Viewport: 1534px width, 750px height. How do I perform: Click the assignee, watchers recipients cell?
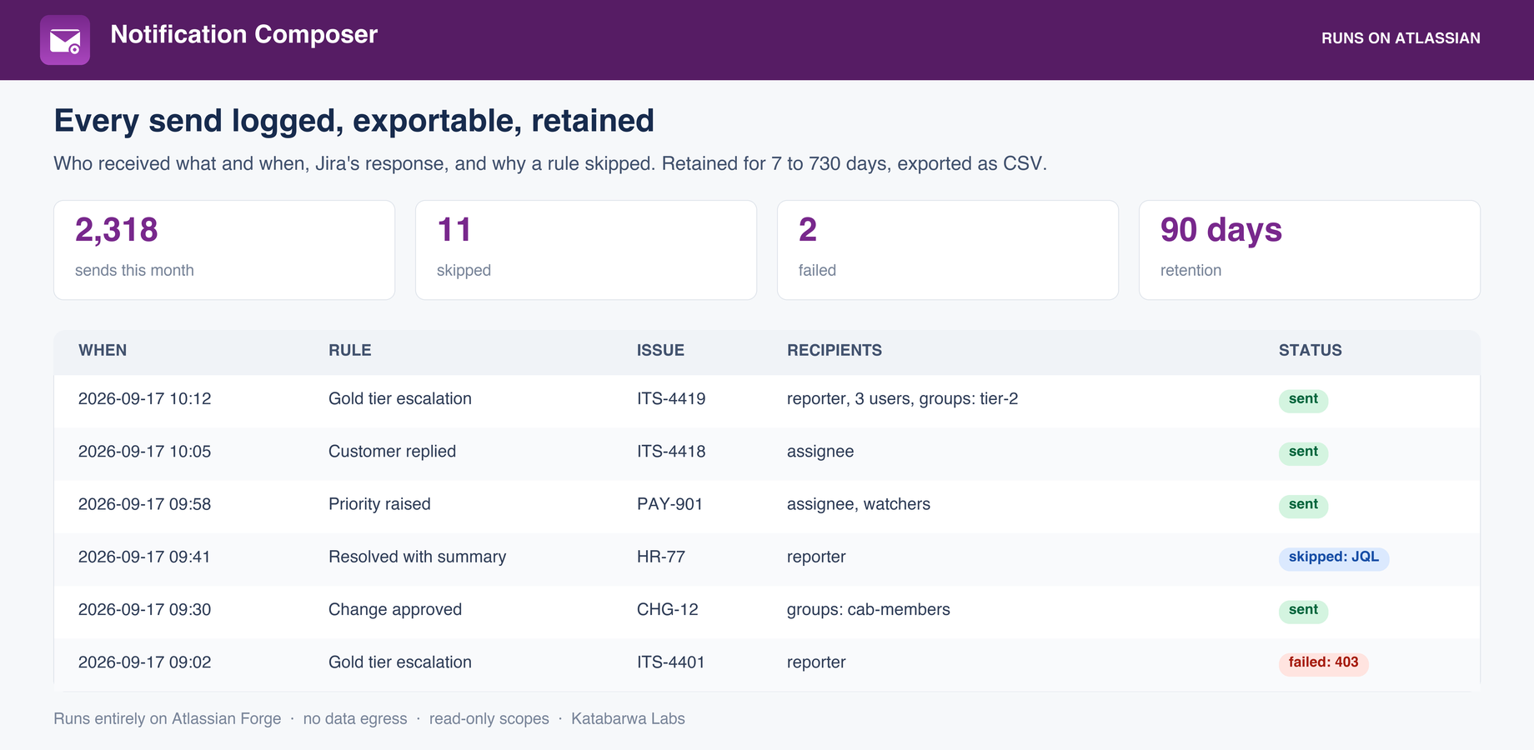(859, 504)
